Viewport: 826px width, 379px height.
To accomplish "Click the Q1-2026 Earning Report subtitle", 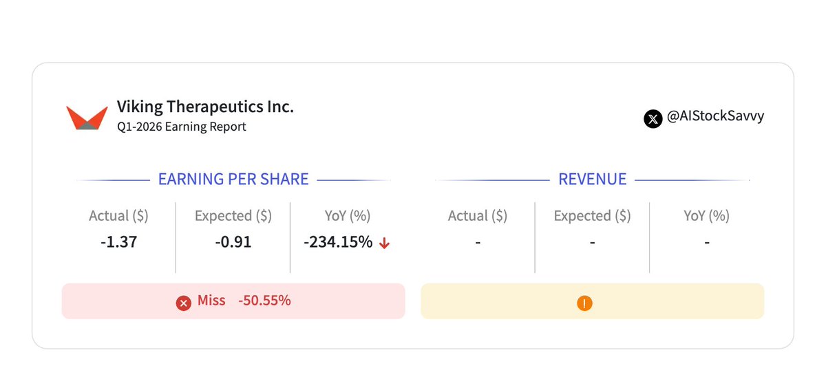I will (181, 127).
